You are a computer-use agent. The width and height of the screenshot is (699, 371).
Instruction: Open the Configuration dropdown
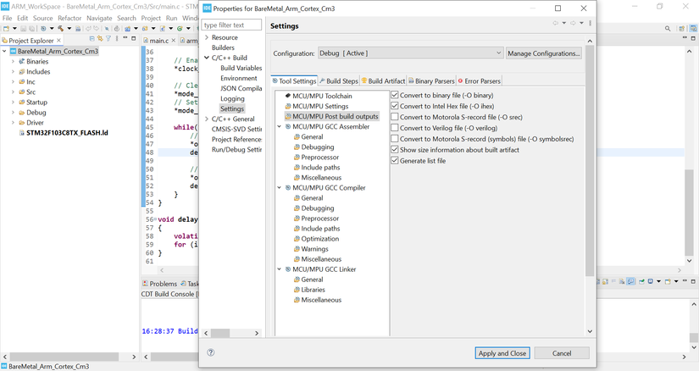pyautogui.click(x=410, y=53)
